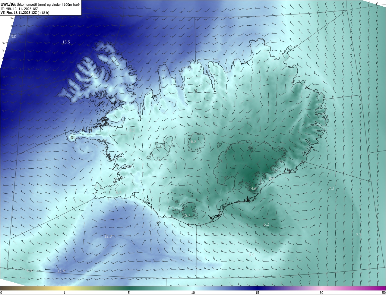Image resolution: width=386 pixels, height=295 pixels.
Task: Click the colorbar tick label 15
Action: click(257, 293)
